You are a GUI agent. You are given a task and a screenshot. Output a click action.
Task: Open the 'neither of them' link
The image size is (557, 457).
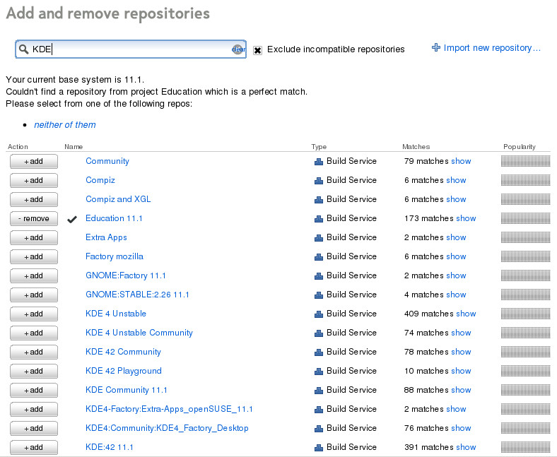[65, 125]
